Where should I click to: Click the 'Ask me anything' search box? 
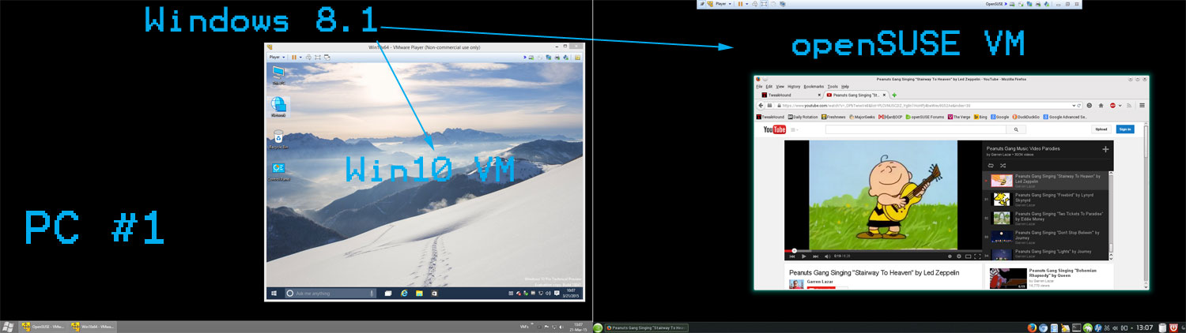coord(330,293)
